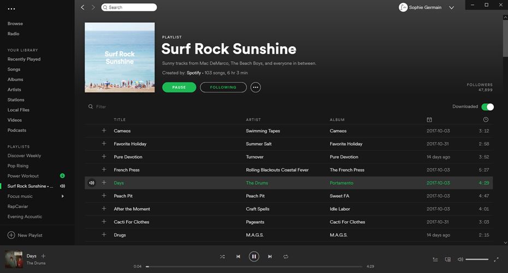The width and height of the screenshot is (508, 273).
Task: Click the New Playlist plus circle icon
Action: click(11, 235)
